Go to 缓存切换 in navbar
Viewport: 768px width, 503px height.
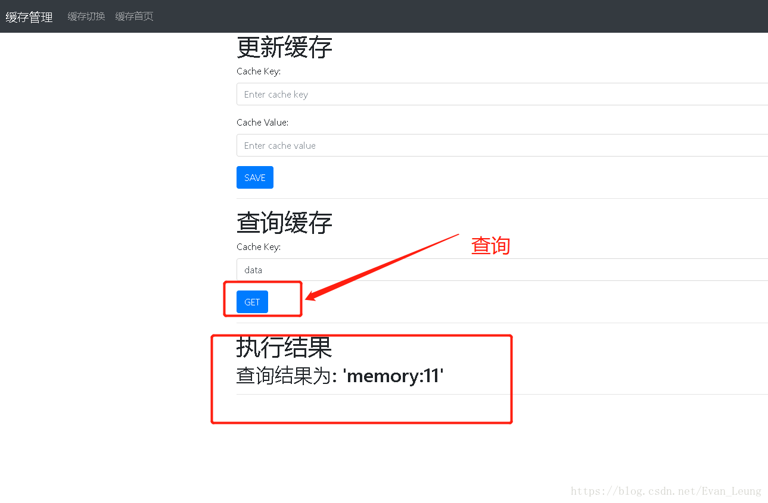(x=86, y=17)
